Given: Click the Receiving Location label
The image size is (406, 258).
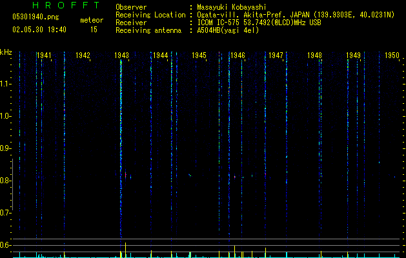Looking at the screenshot, I should (x=150, y=15).
